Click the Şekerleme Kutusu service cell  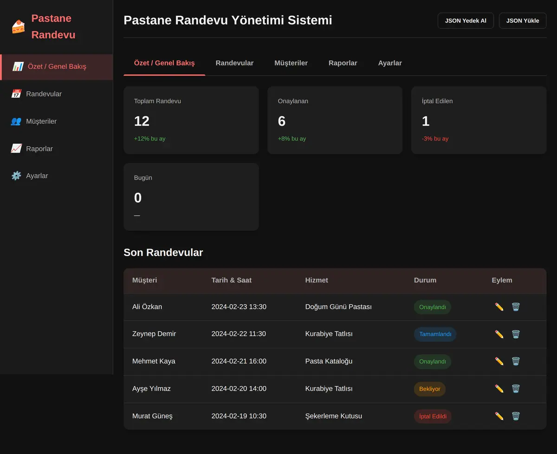point(334,416)
